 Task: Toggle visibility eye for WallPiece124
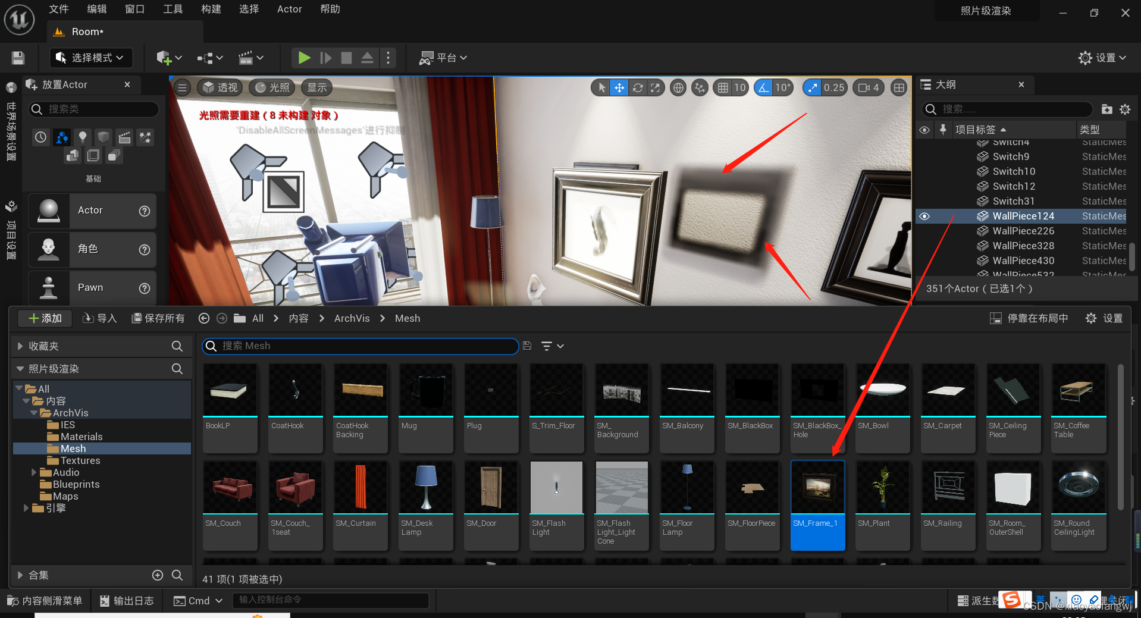click(924, 217)
